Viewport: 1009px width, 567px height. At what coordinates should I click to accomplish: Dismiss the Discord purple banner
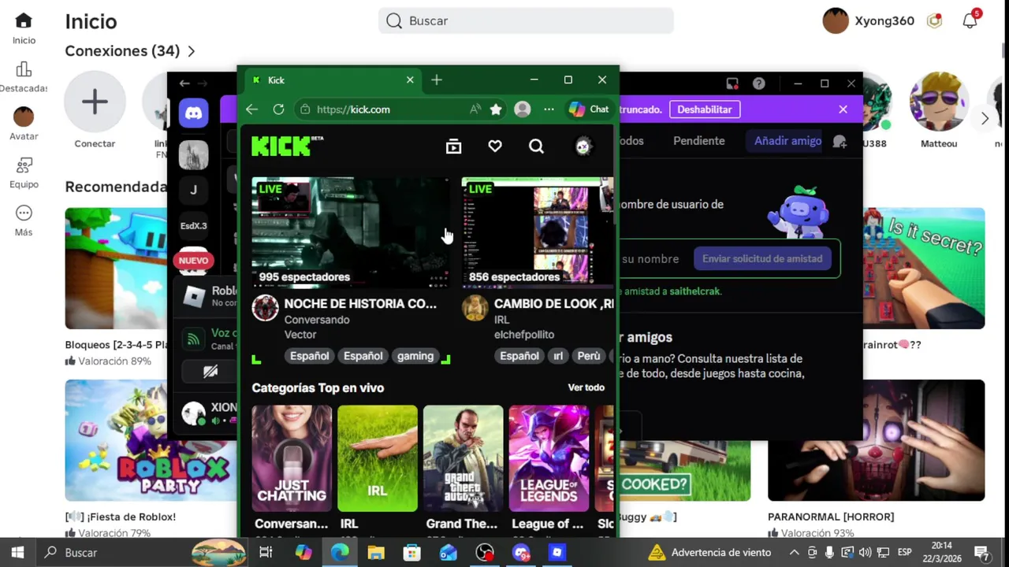pos(843,109)
